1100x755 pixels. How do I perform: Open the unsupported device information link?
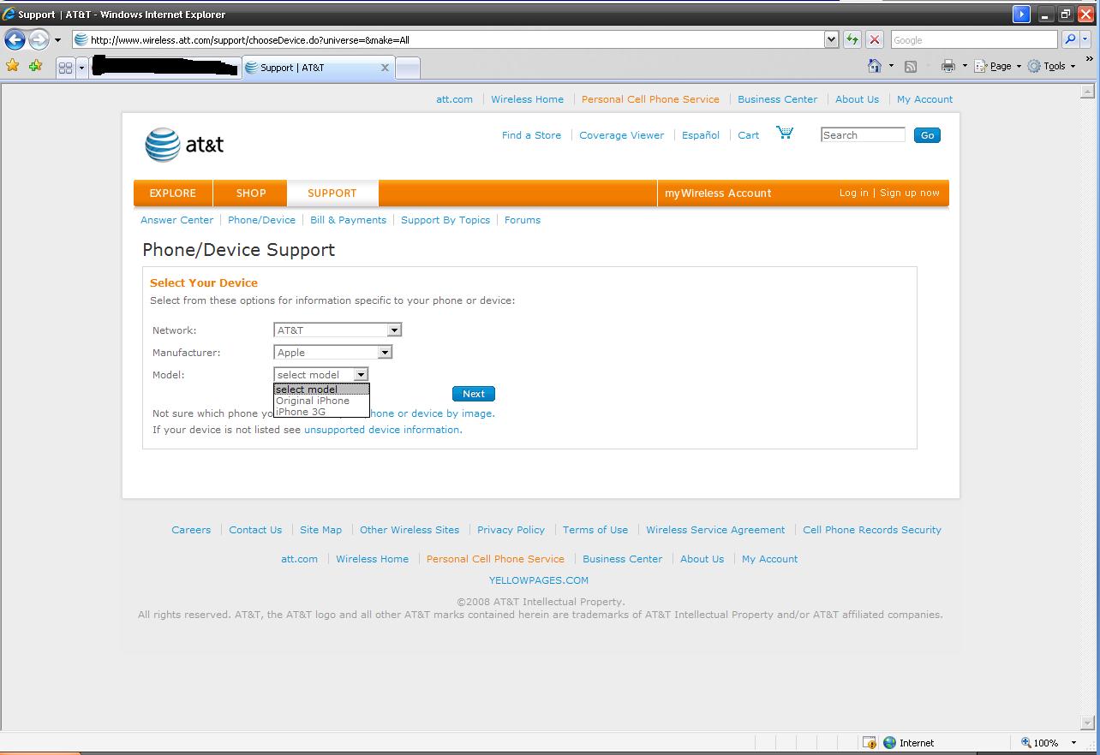click(x=381, y=430)
